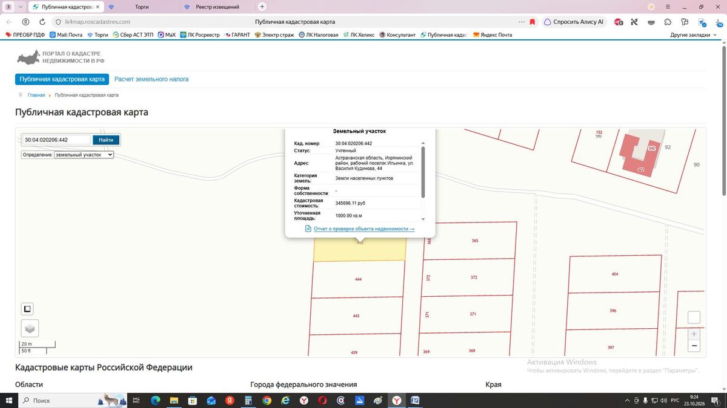
Task: Click the blank square map control above zoom
Action: (694, 317)
